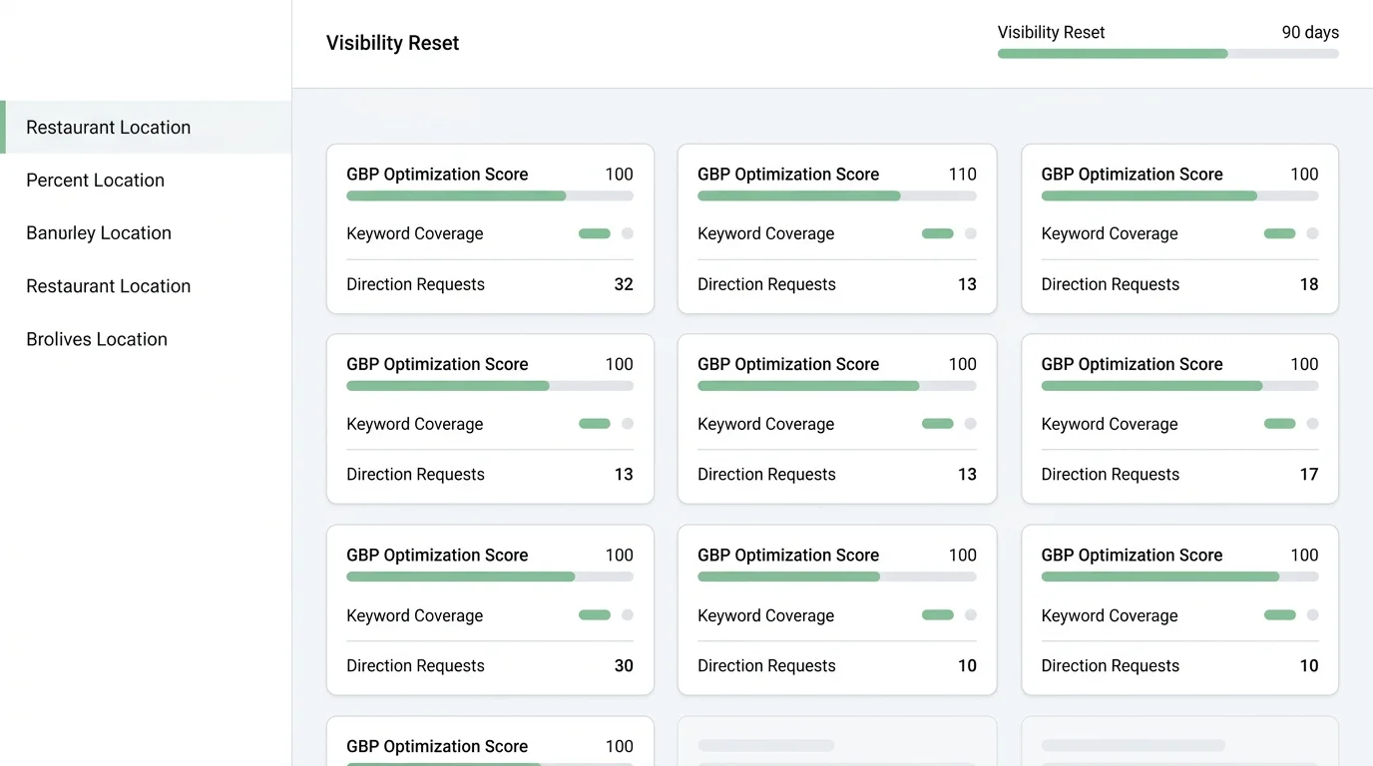This screenshot has width=1373, height=766.
Task: Click GBP Optimization Score heading in 30-requests card
Action: (x=437, y=556)
